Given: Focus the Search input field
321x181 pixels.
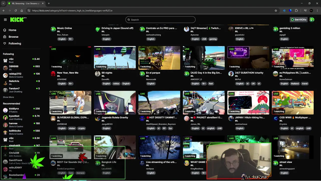Looking at the screenshot, I should (160, 20).
